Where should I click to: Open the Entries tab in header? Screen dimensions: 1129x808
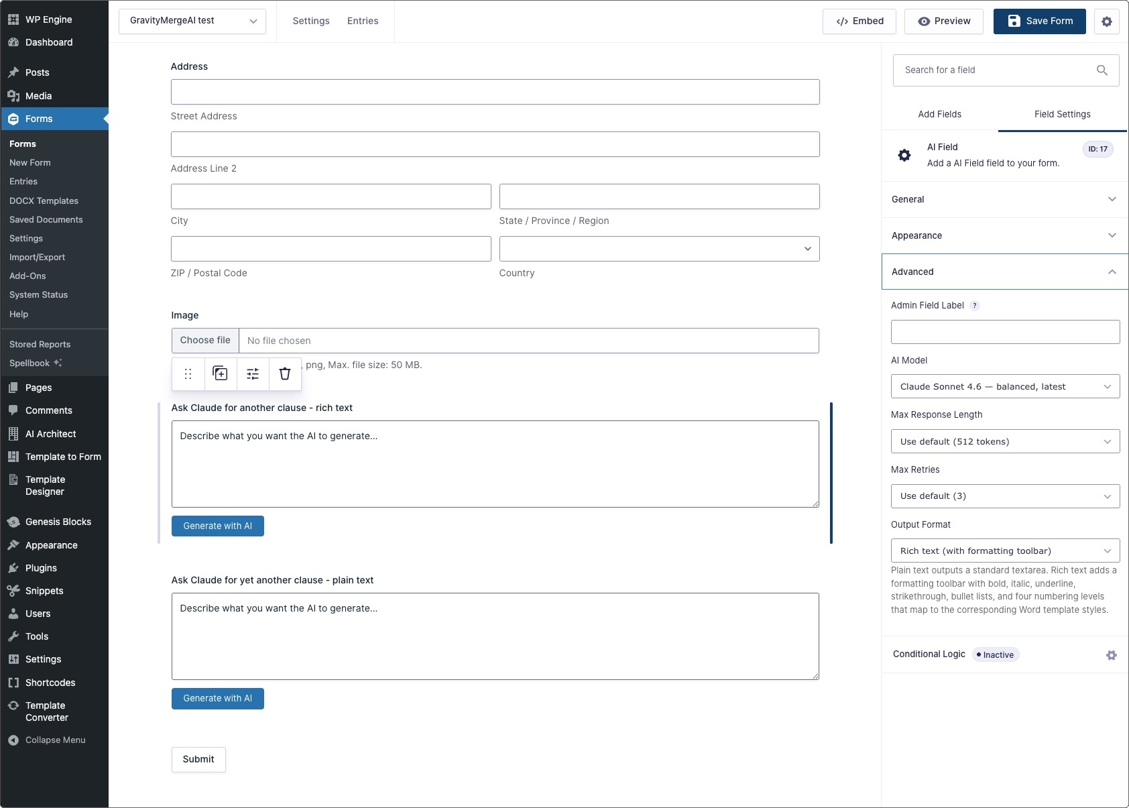(x=363, y=21)
